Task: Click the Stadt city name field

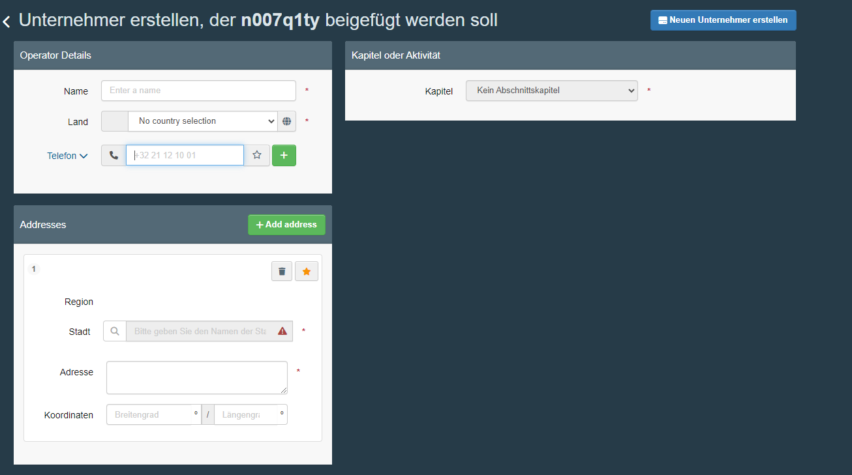Action: 200,331
